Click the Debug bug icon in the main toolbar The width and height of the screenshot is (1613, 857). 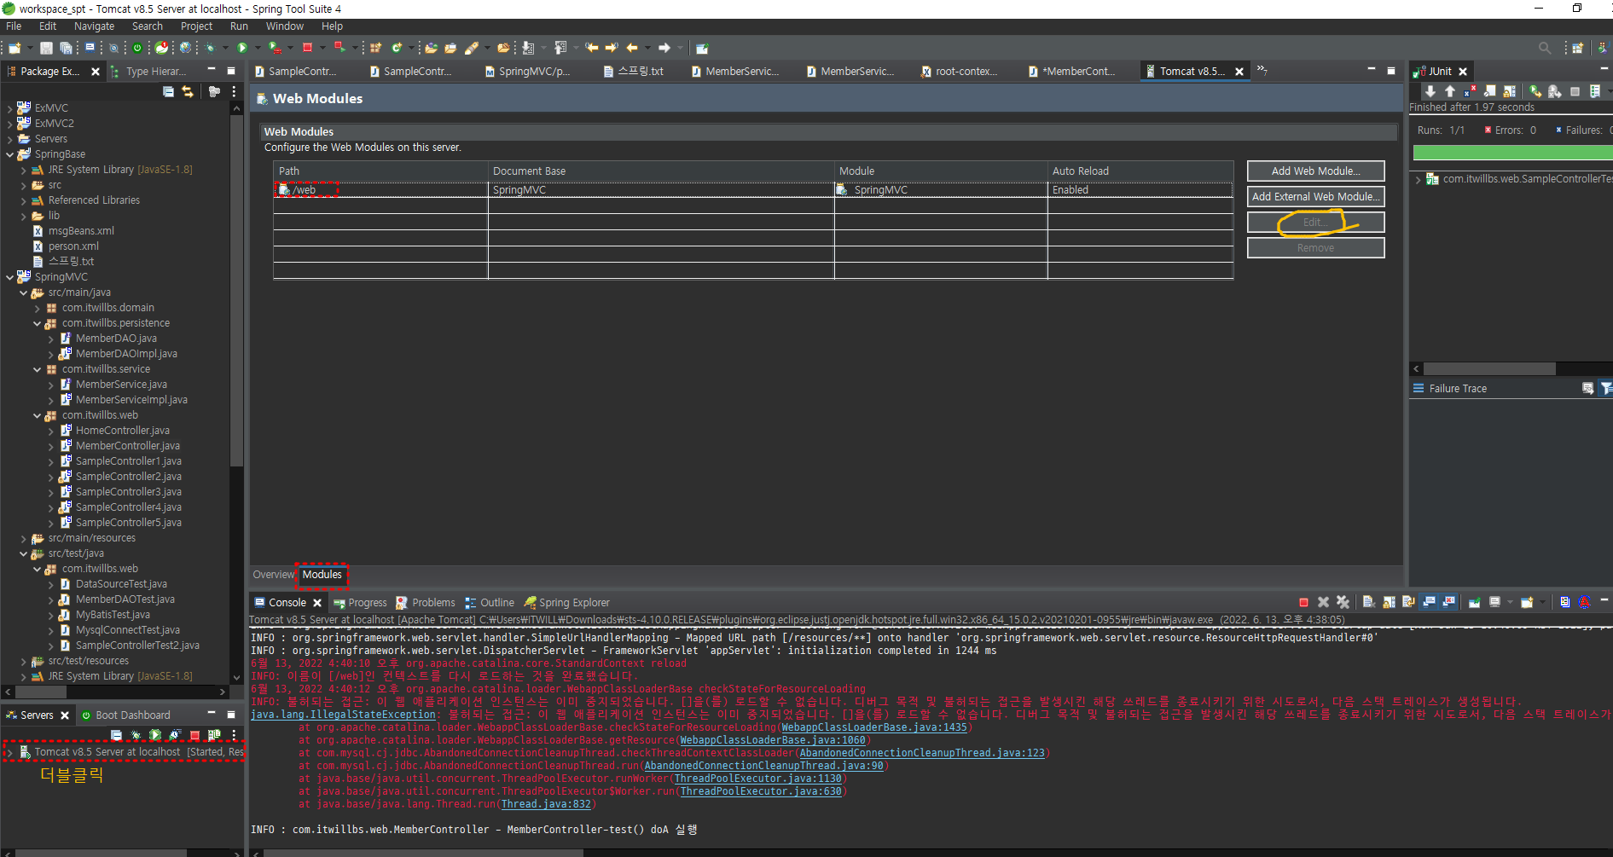click(211, 48)
